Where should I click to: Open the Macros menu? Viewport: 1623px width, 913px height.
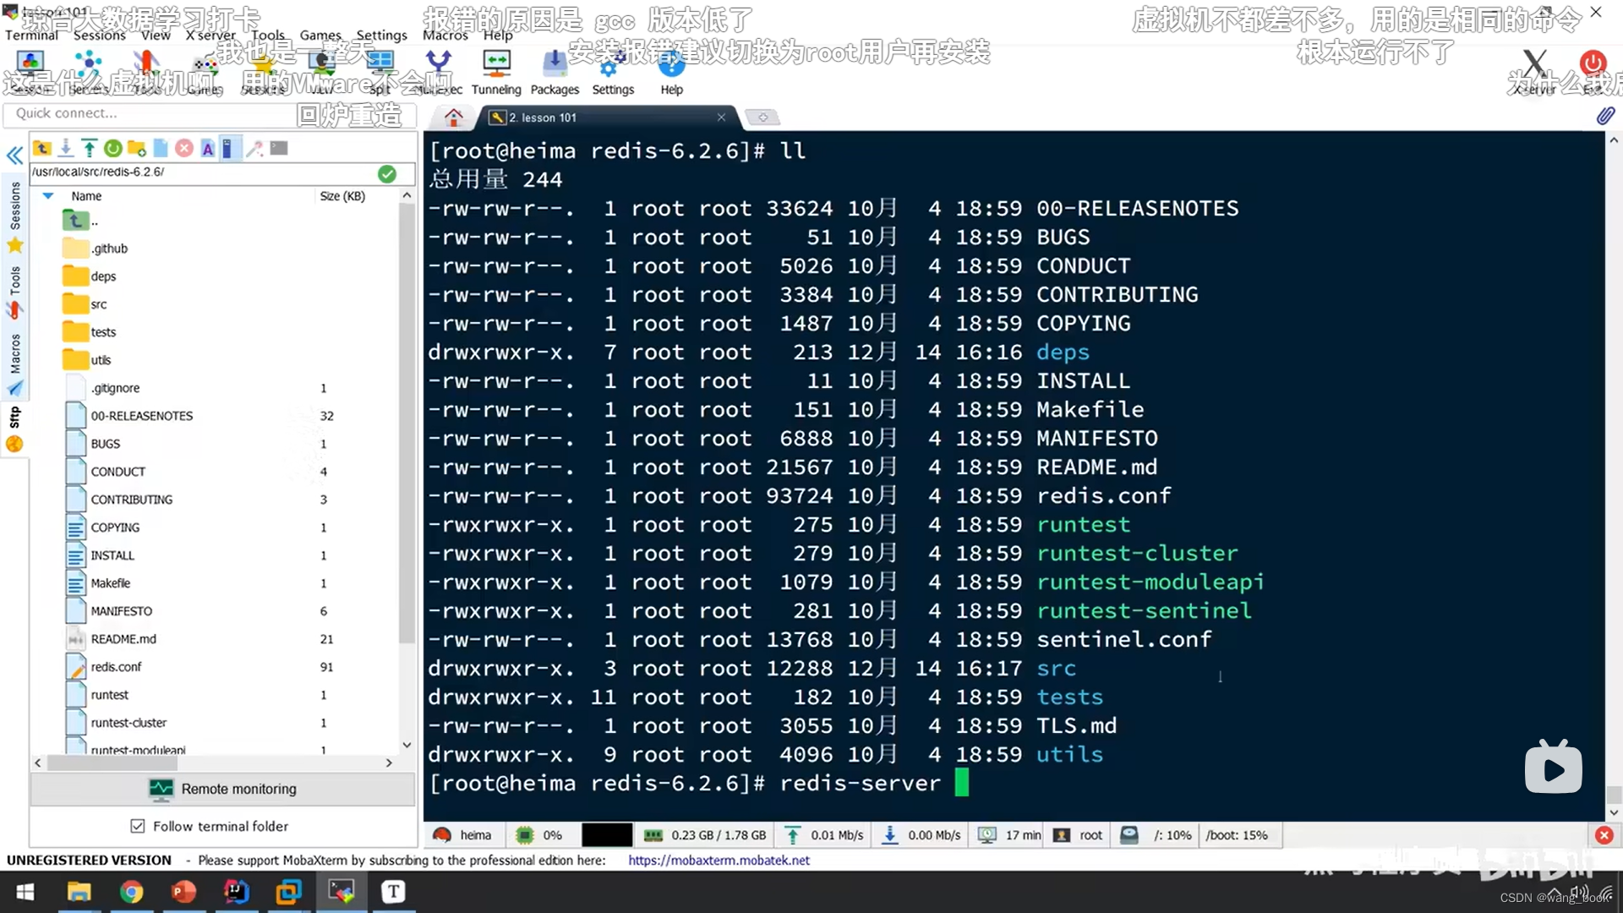pos(445,36)
